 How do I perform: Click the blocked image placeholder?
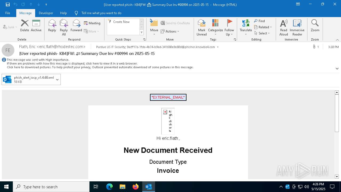pos(168,121)
